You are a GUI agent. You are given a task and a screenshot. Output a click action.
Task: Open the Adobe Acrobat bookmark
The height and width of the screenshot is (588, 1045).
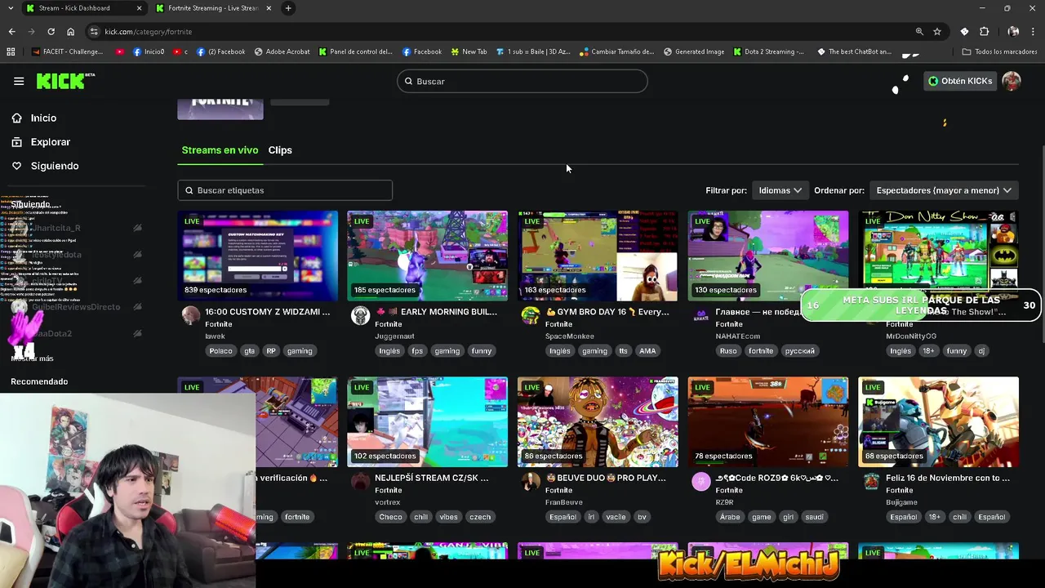coord(282,51)
